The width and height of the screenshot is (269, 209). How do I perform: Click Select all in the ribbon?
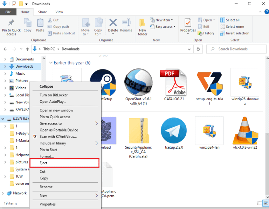coord(230,20)
